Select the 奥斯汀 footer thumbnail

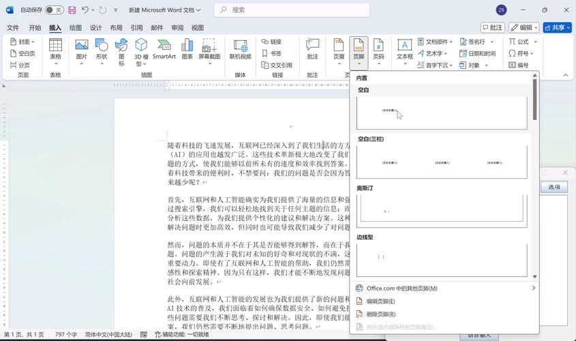click(x=442, y=211)
